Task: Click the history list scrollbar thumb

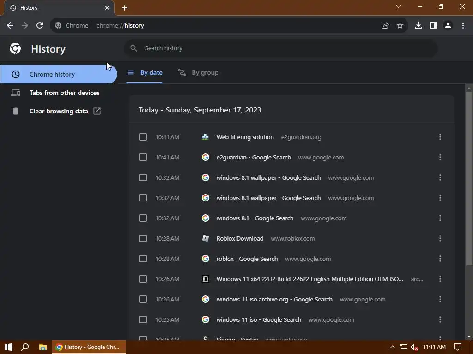Action: [x=469, y=178]
